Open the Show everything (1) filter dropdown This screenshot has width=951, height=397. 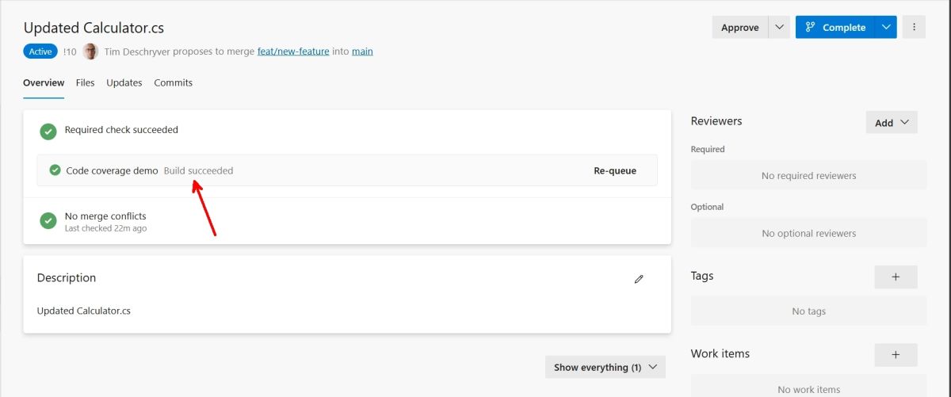point(605,367)
